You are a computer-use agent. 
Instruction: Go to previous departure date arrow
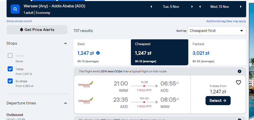tap(151, 7)
